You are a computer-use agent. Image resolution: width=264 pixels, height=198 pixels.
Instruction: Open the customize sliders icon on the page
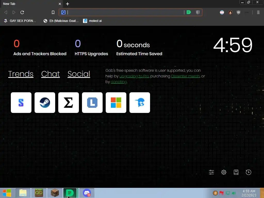[211, 172]
